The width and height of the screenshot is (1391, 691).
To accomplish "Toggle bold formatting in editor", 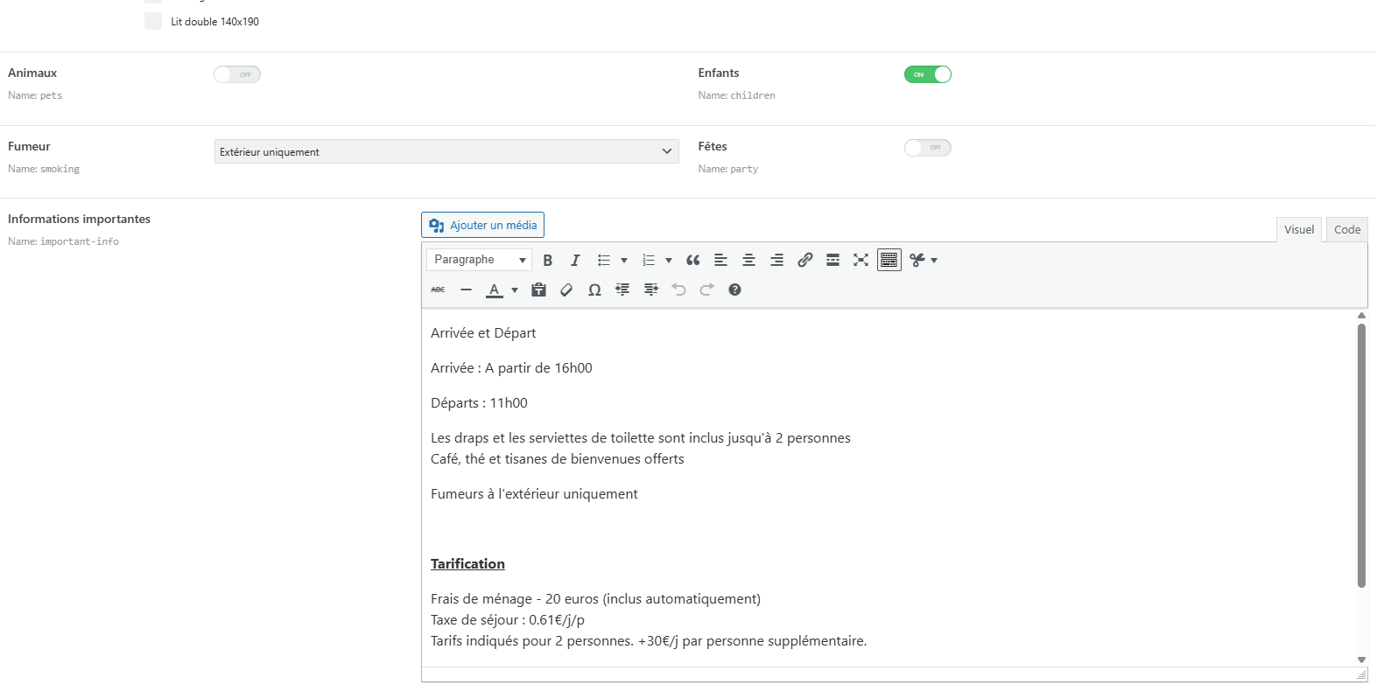I will tap(548, 260).
